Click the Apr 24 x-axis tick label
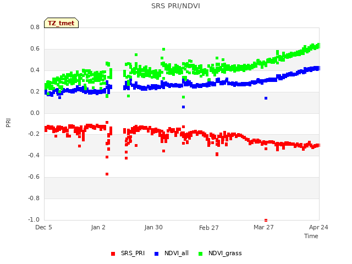 pyautogui.click(x=318, y=227)
